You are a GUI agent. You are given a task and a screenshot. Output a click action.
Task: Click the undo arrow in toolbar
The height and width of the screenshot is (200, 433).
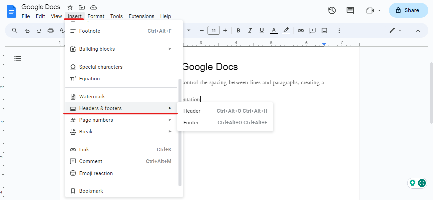pyautogui.click(x=27, y=31)
